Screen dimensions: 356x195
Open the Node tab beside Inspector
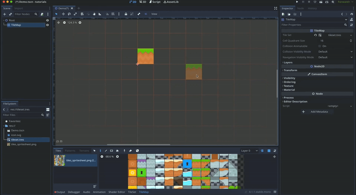pos(301,8)
